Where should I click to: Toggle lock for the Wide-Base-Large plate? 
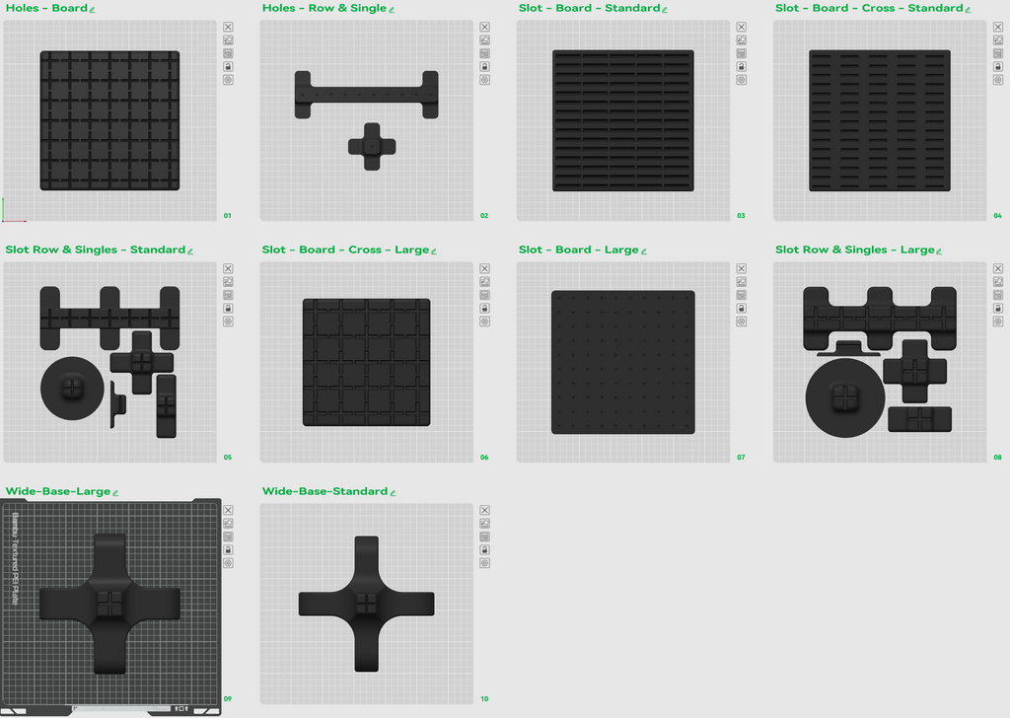tap(228, 549)
